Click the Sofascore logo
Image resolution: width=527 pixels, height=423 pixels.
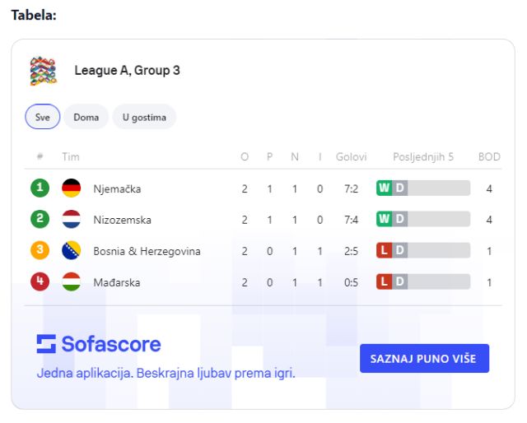(x=99, y=344)
